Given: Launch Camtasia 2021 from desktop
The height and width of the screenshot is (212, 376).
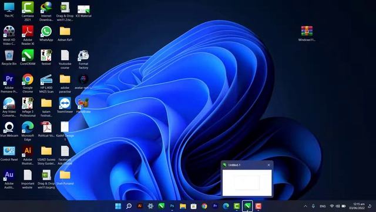Looking at the screenshot, I should click(x=28, y=11).
